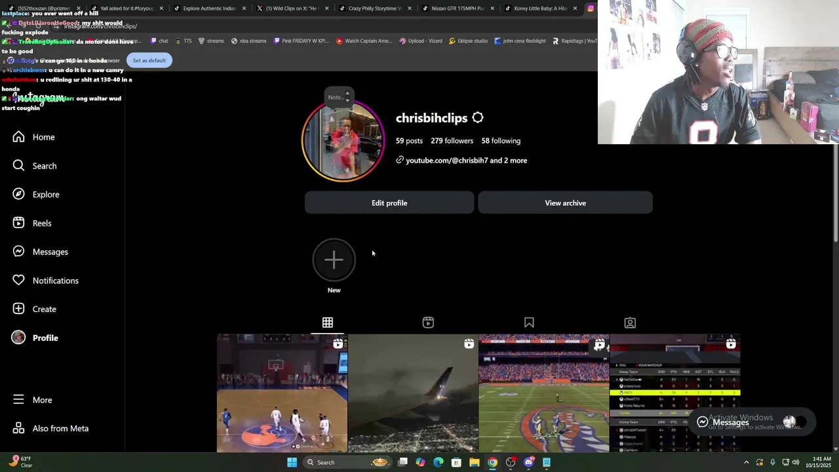The image size is (839, 472).
Task: Launch Copilot from taskbar
Action: coord(420,462)
